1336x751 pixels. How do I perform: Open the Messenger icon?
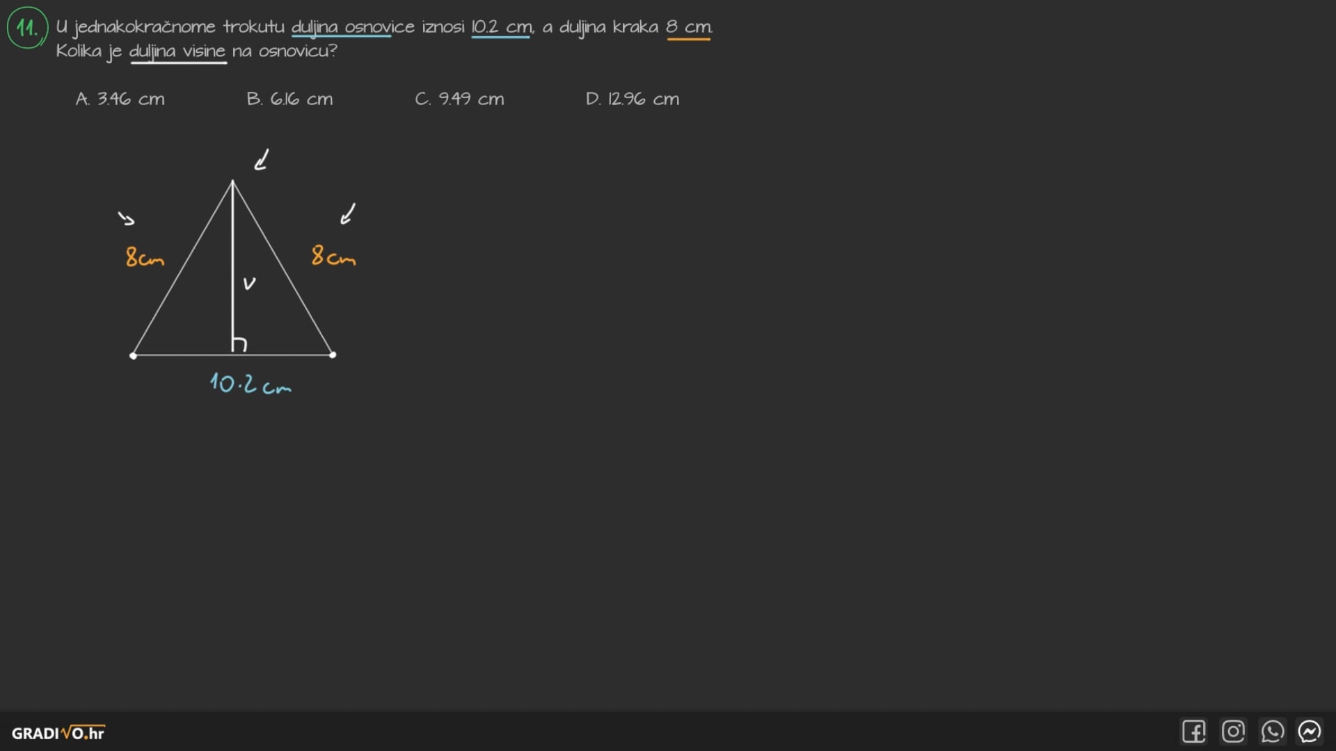coord(1310,732)
